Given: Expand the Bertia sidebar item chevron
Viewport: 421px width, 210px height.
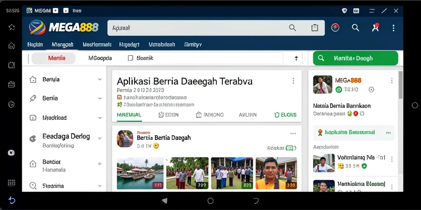Looking at the screenshot, I should click(x=100, y=98).
